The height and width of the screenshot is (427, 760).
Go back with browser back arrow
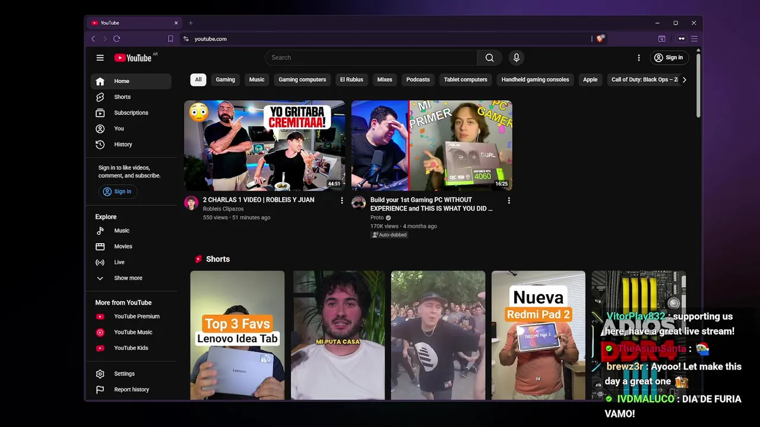click(93, 39)
